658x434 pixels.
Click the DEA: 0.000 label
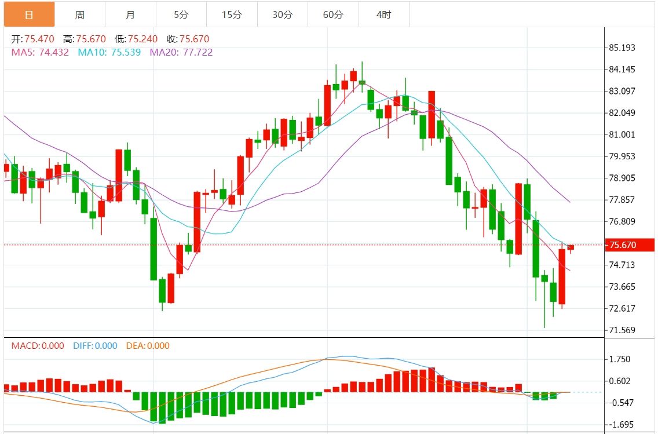(148, 346)
